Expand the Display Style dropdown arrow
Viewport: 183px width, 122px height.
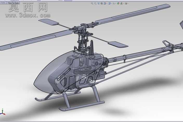[111, 4]
